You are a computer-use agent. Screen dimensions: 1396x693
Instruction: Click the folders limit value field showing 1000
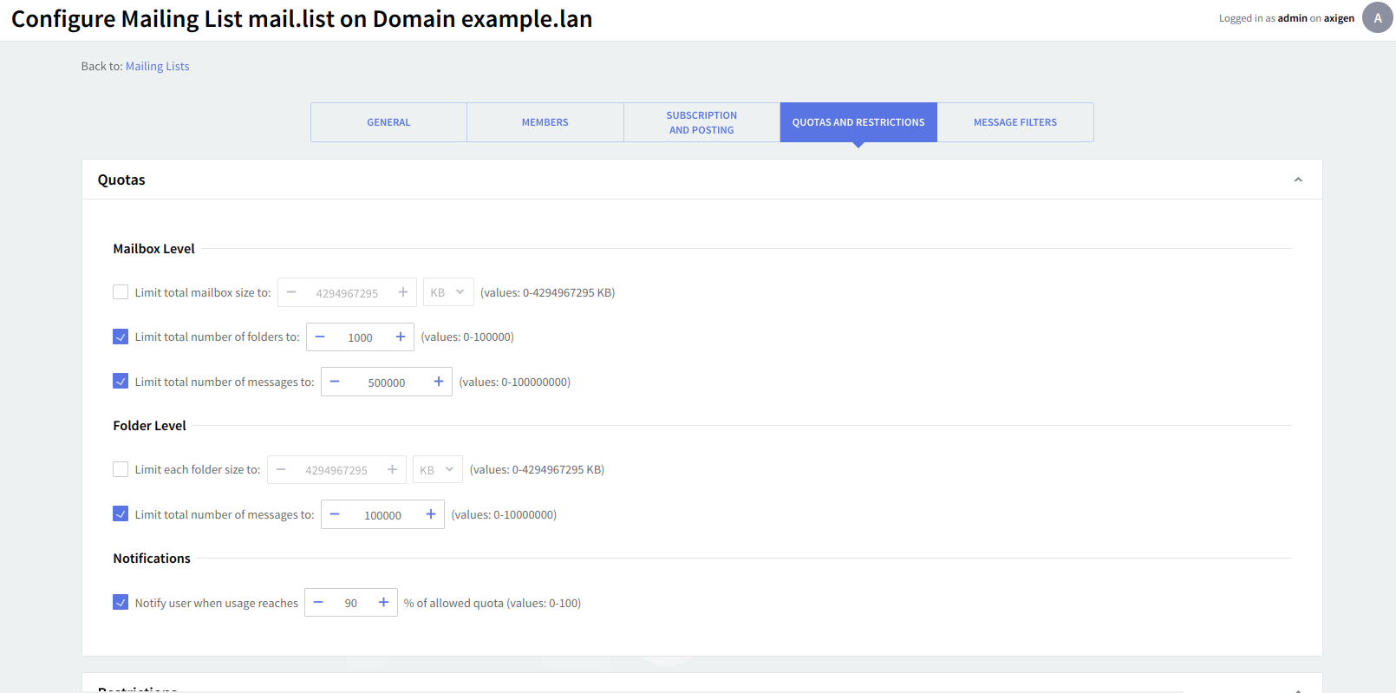(360, 337)
